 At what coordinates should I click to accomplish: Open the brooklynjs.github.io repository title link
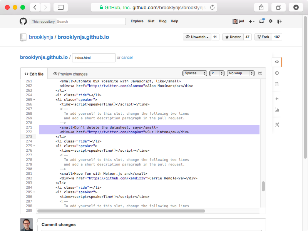(83, 37)
